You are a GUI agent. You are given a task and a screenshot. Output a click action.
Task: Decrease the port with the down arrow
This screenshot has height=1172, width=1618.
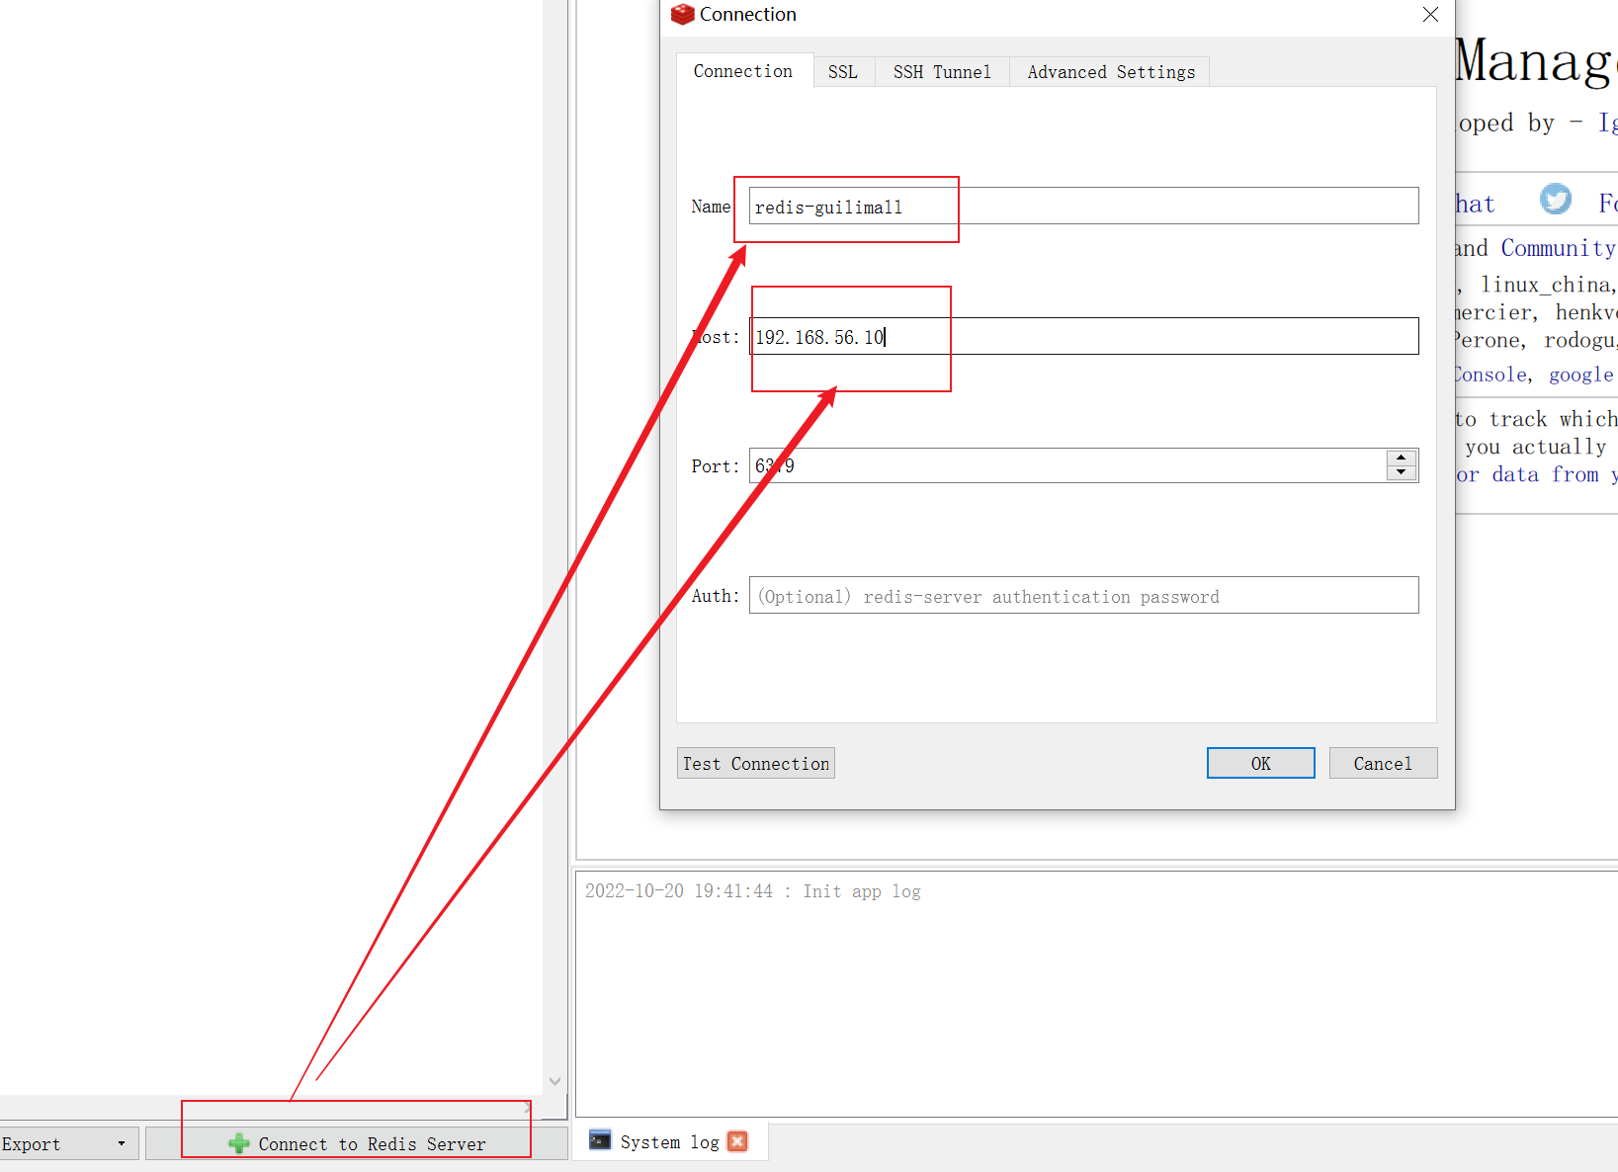point(1402,473)
